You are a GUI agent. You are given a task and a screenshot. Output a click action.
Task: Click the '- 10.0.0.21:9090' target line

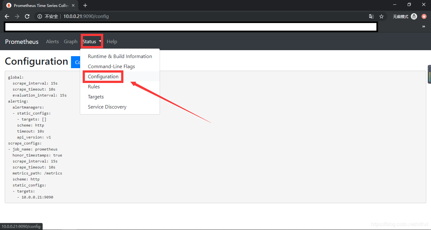[35, 197]
